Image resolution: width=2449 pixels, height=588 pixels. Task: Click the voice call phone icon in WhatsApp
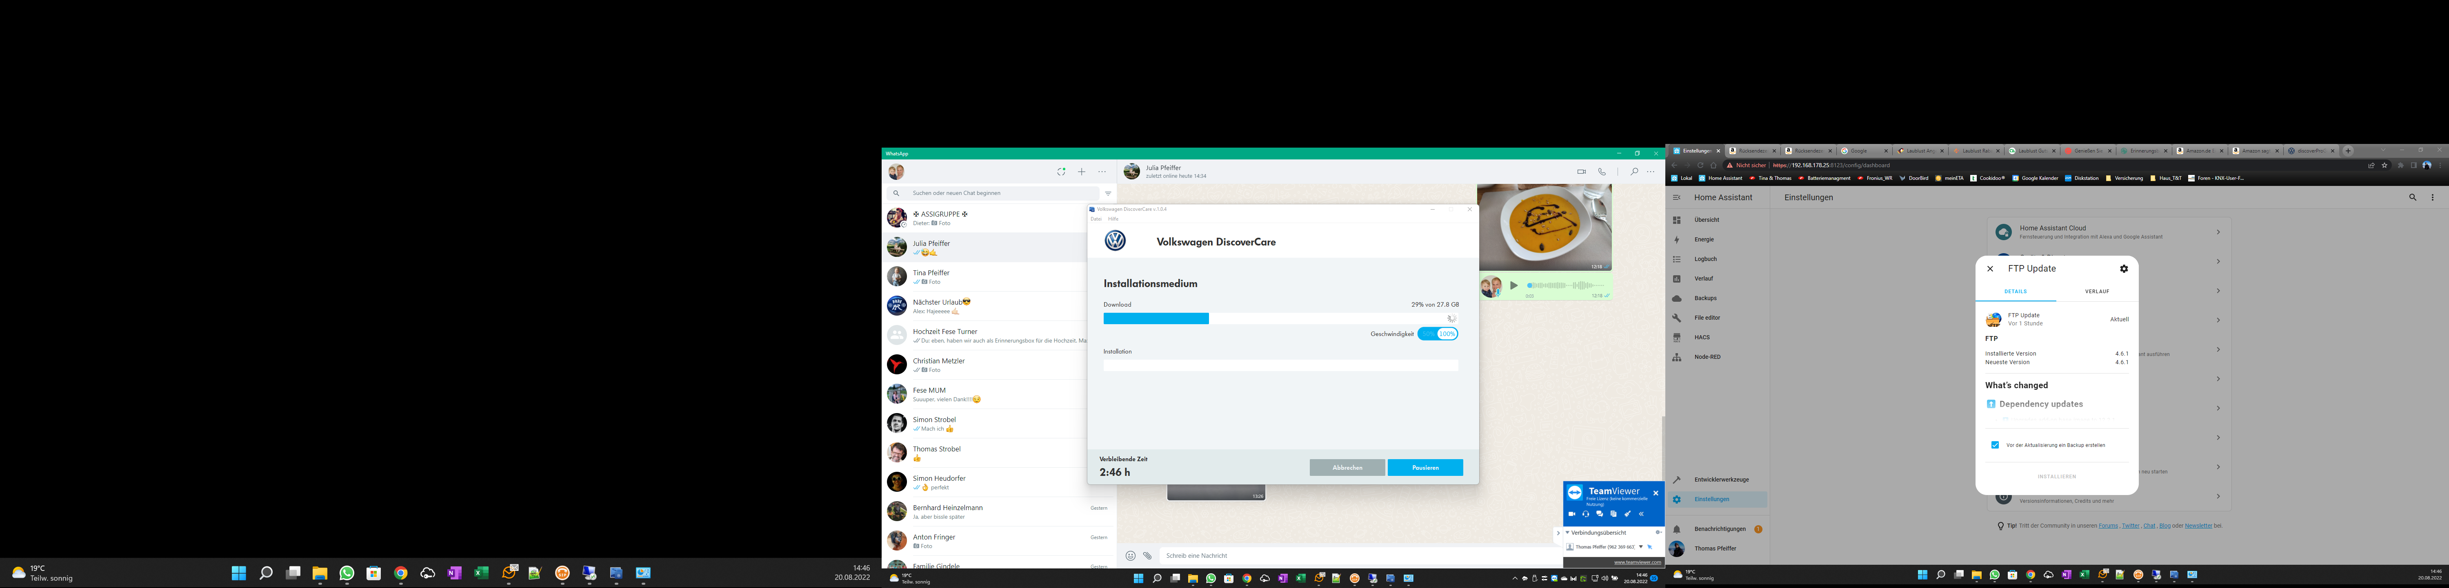coord(1602,172)
